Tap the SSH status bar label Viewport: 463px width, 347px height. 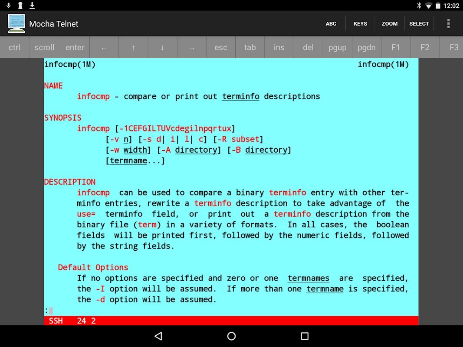[56, 321]
